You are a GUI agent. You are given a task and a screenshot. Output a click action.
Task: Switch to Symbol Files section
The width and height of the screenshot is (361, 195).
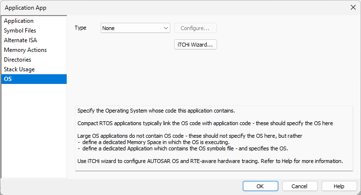pos(19,31)
